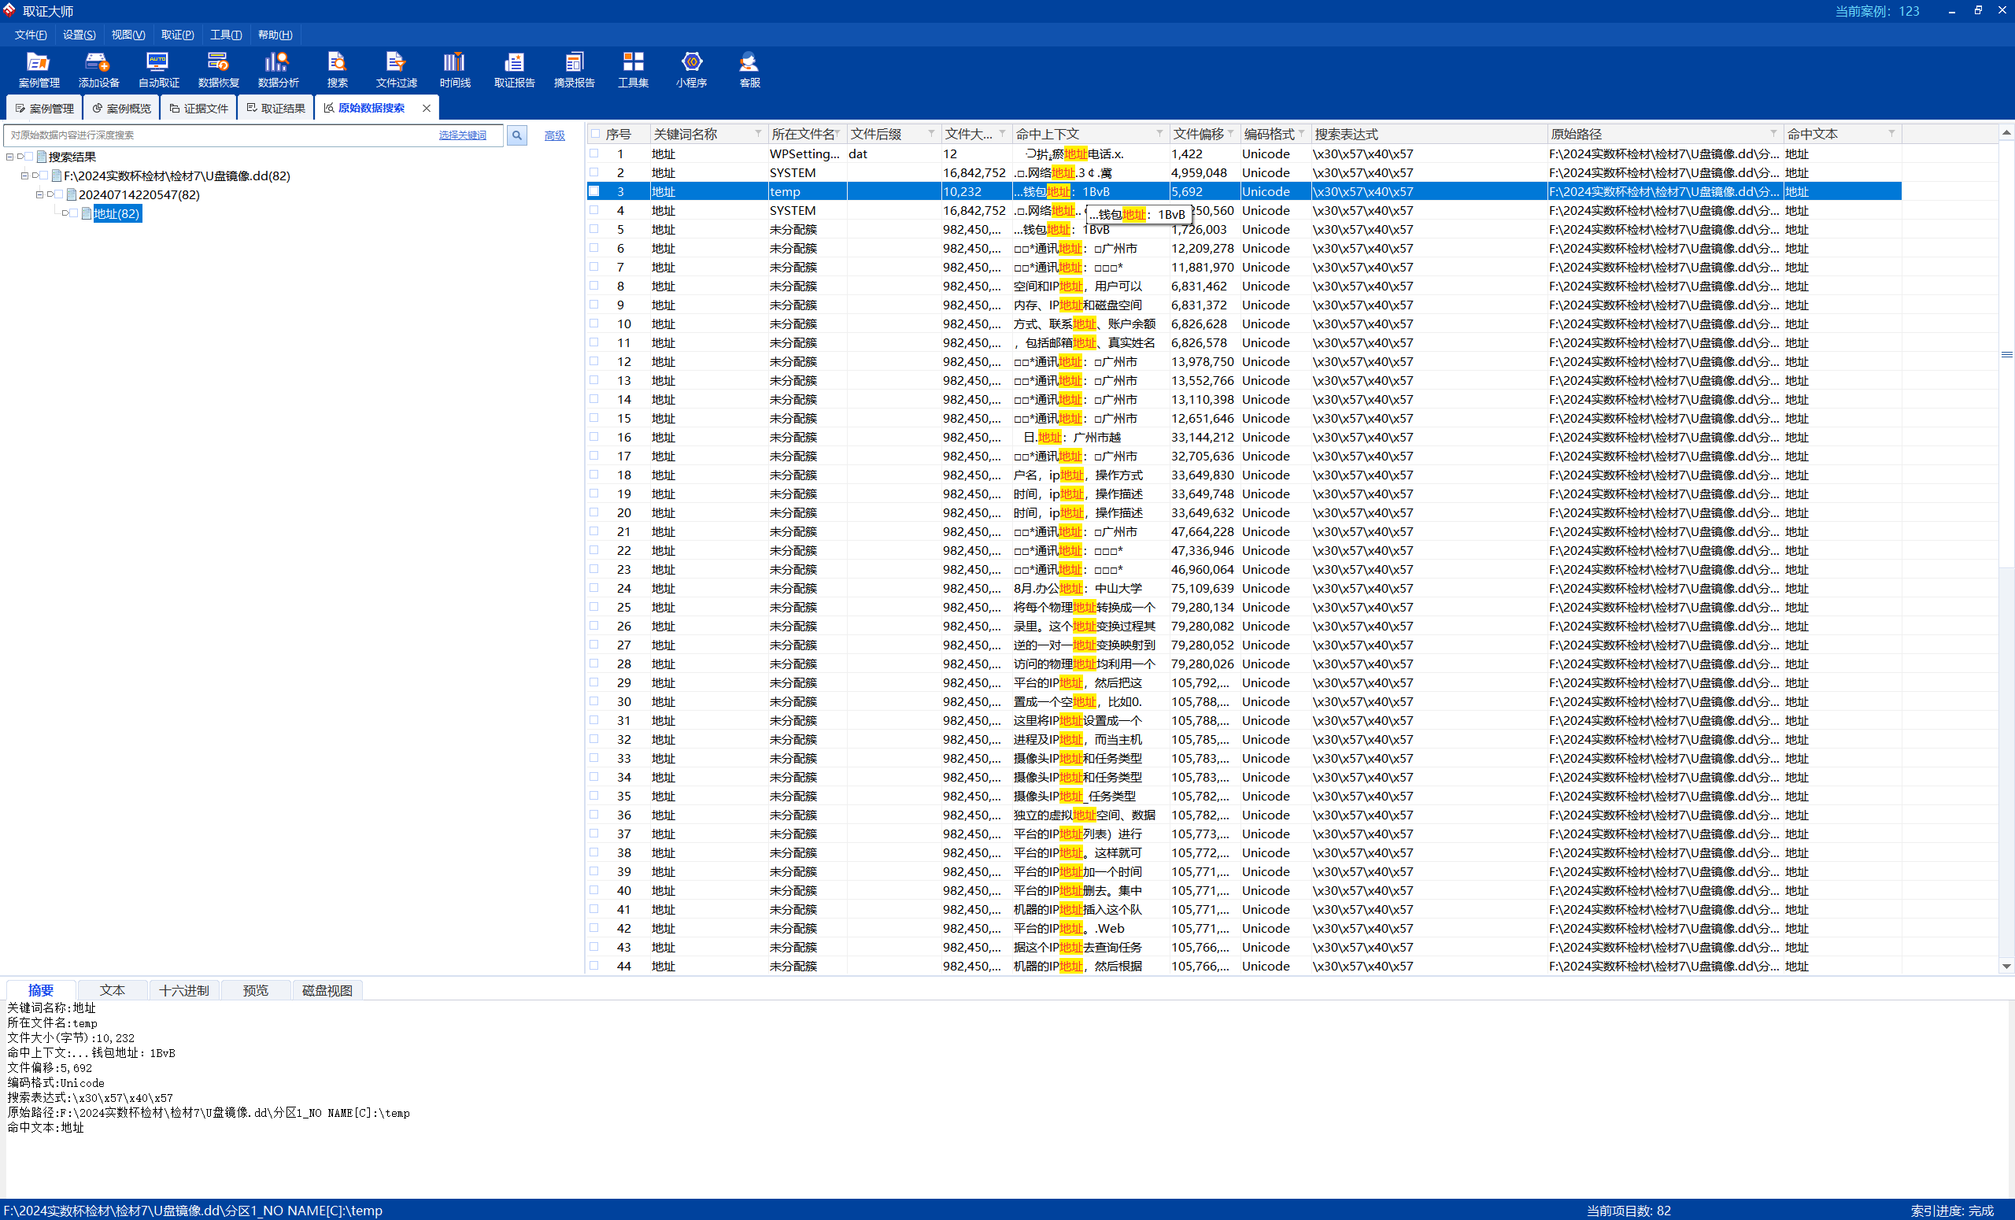Open 工具集 icon

(x=633, y=69)
